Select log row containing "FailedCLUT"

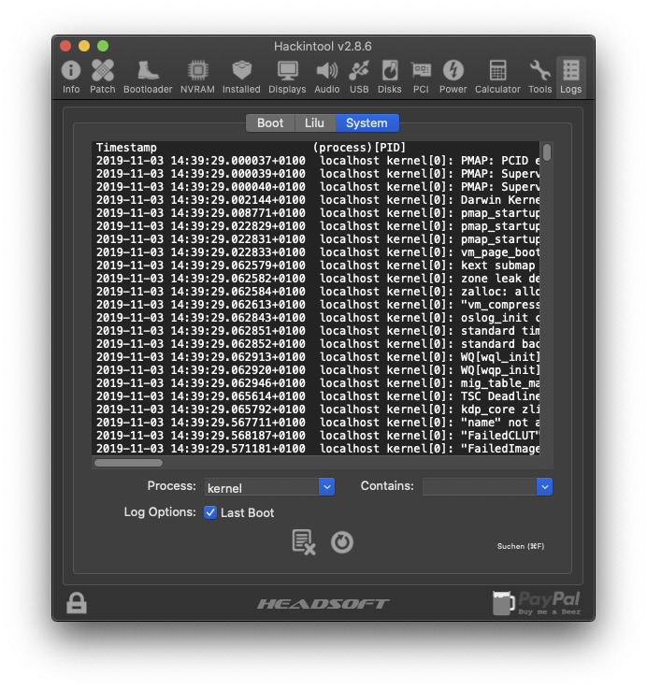(316, 435)
